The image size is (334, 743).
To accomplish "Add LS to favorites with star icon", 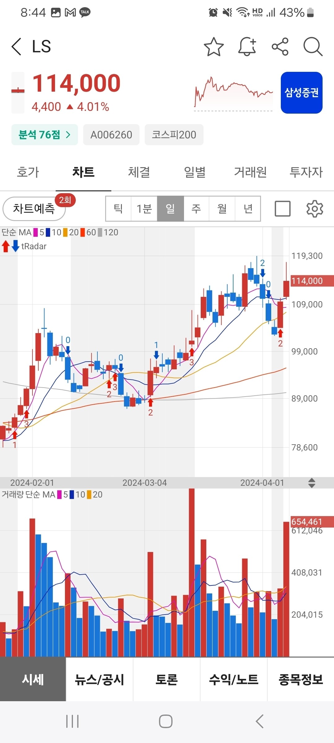I will [x=214, y=47].
